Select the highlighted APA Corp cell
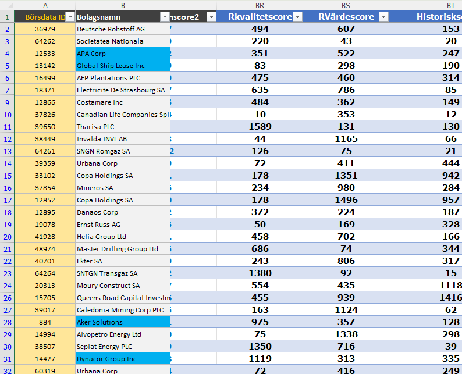The height and width of the screenshot is (374, 462). 123,54
